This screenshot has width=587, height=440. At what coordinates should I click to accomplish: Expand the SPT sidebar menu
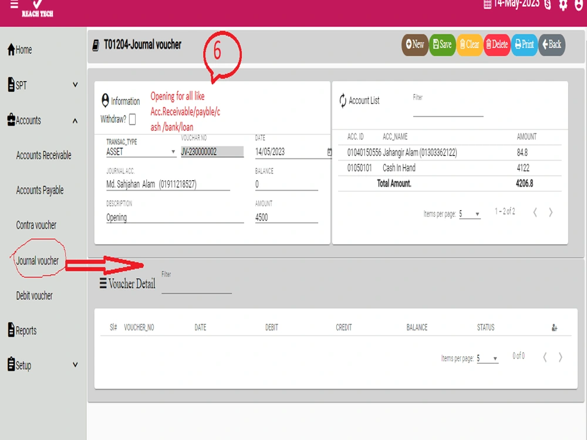click(x=43, y=85)
